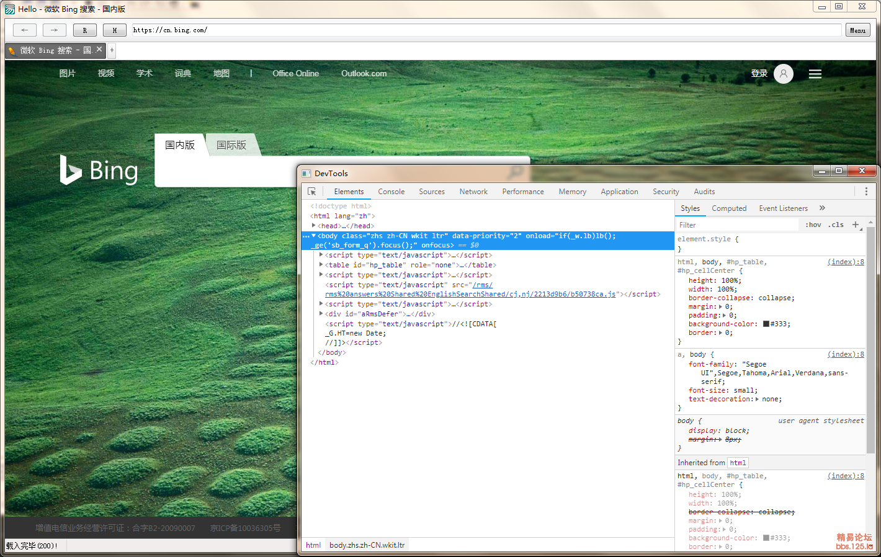Open (index):8 source link for html, body rule
Viewport: 881px width, 557px height.
click(846, 262)
